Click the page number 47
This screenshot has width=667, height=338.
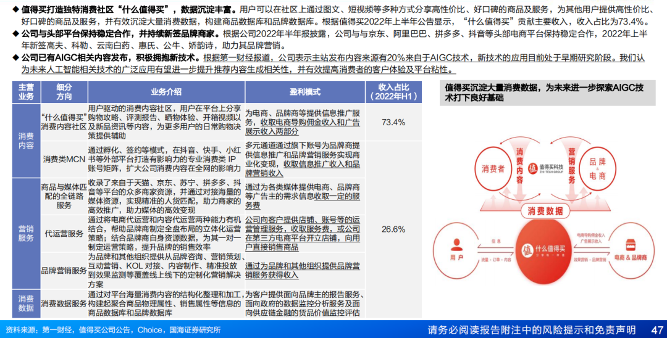click(x=657, y=329)
